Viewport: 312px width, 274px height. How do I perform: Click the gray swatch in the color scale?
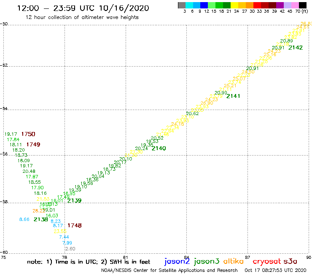(182, 5)
